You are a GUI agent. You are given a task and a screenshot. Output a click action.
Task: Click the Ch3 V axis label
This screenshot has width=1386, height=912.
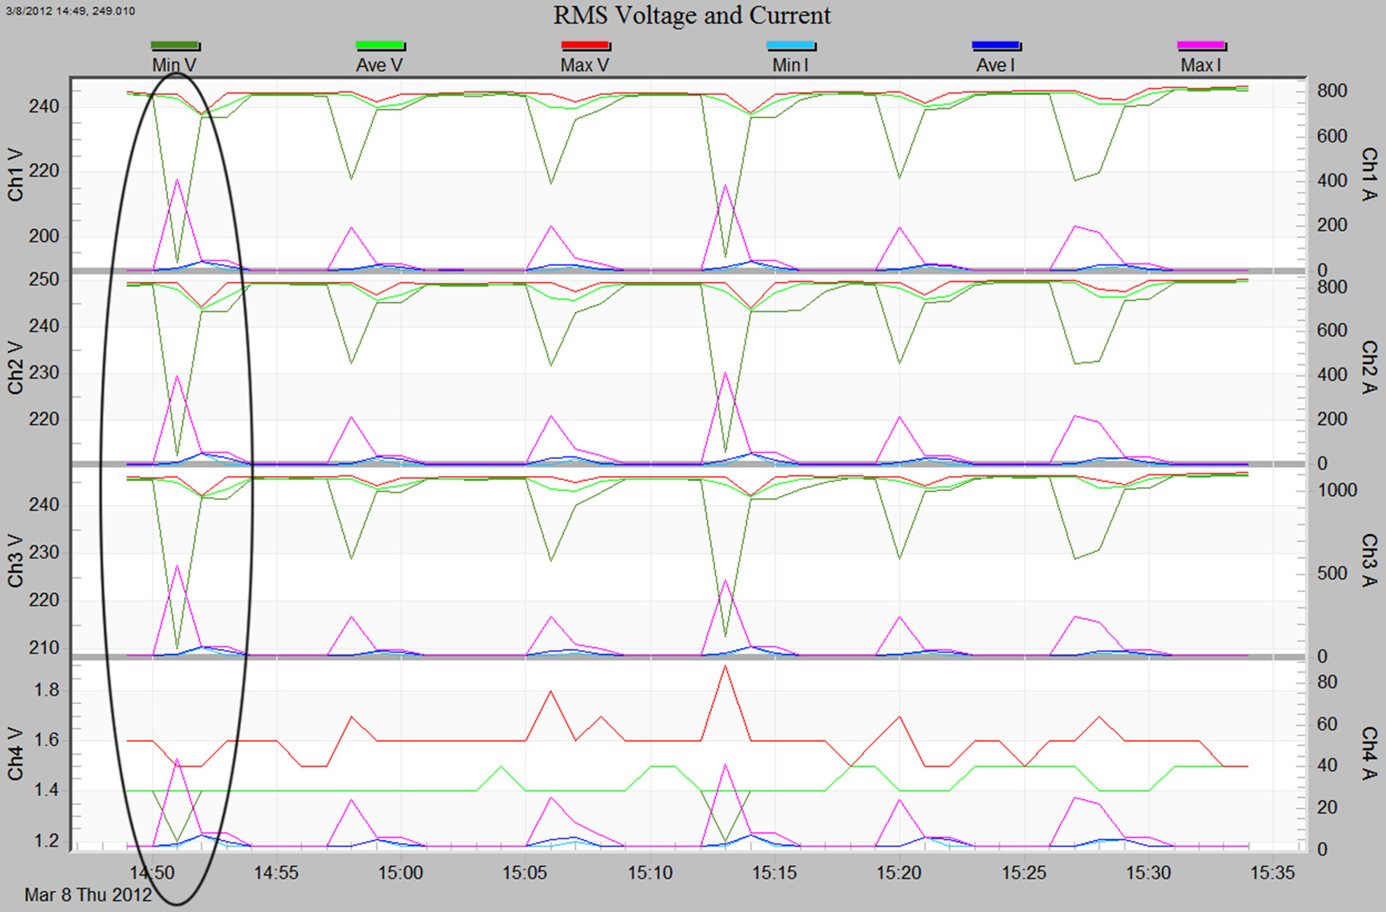(x=15, y=561)
